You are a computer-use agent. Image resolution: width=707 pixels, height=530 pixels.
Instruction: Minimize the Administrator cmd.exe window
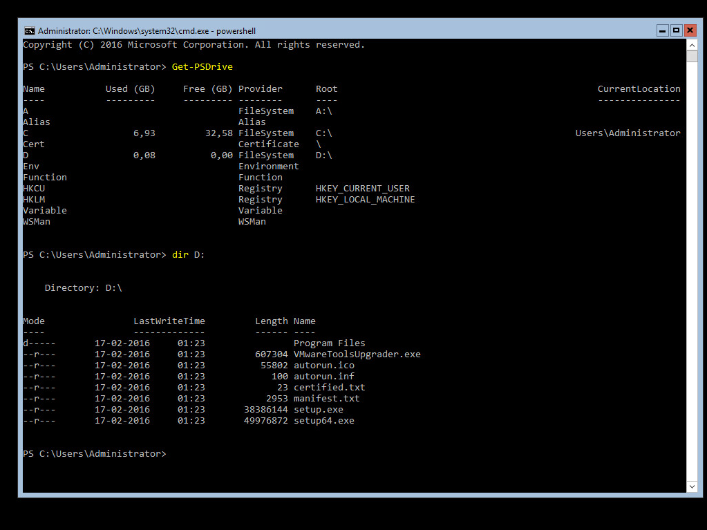coord(662,30)
